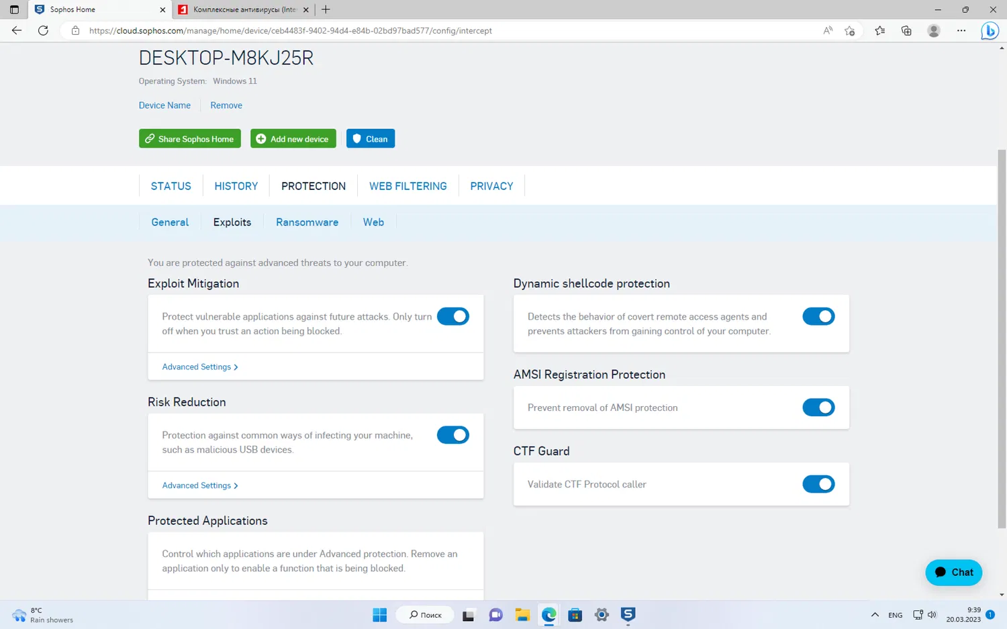Click the Device Name link
This screenshot has width=1007, height=629.
tap(164, 105)
